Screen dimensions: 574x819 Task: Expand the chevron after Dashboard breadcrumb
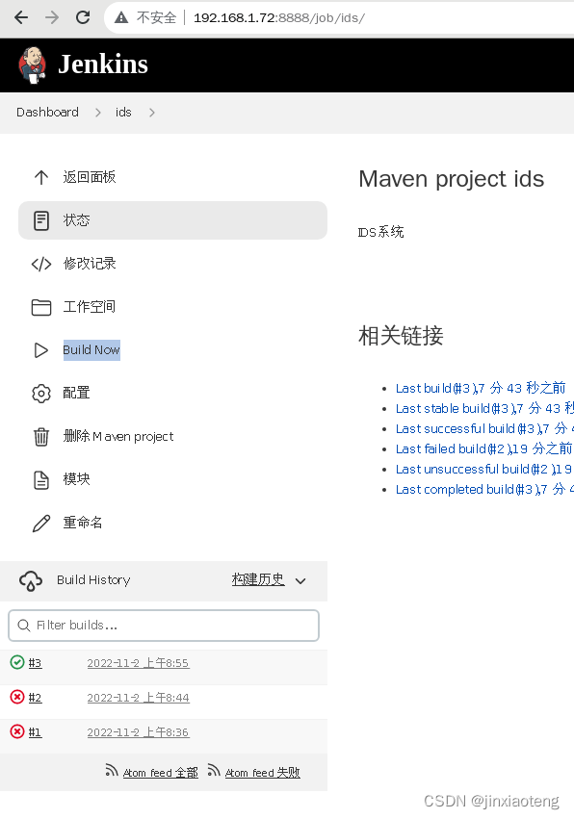98,113
